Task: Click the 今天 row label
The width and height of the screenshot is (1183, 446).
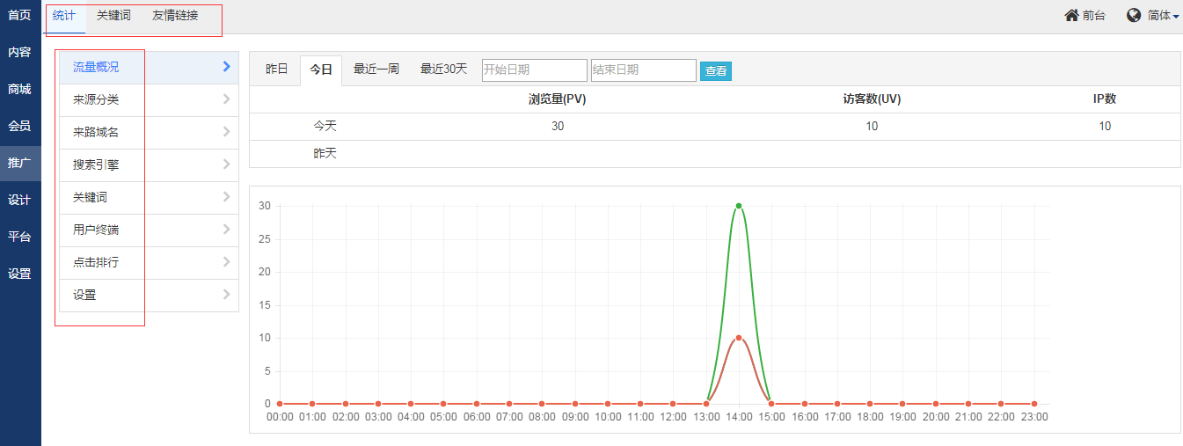Action: [325, 126]
